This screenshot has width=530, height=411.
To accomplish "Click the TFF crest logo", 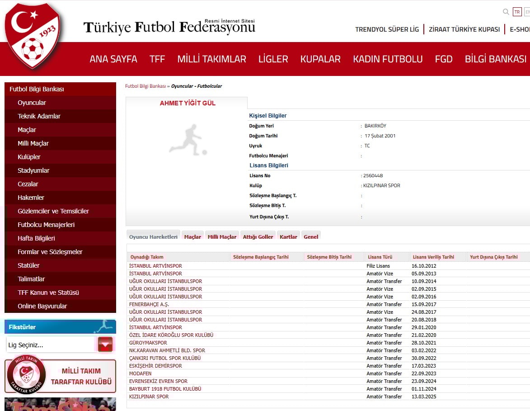I will point(33,36).
